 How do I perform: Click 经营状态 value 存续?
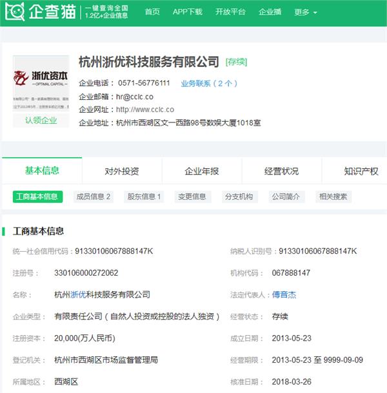click(x=280, y=316)
